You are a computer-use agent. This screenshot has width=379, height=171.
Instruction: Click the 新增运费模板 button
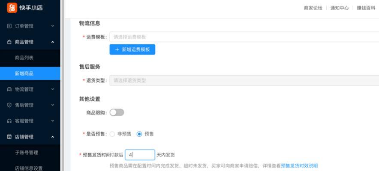[x=132, y=49]
